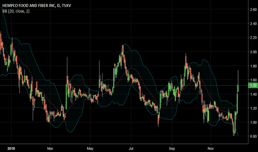Click the 1.00 price axis label
The image size is (258, 152).
pos(253,122)
